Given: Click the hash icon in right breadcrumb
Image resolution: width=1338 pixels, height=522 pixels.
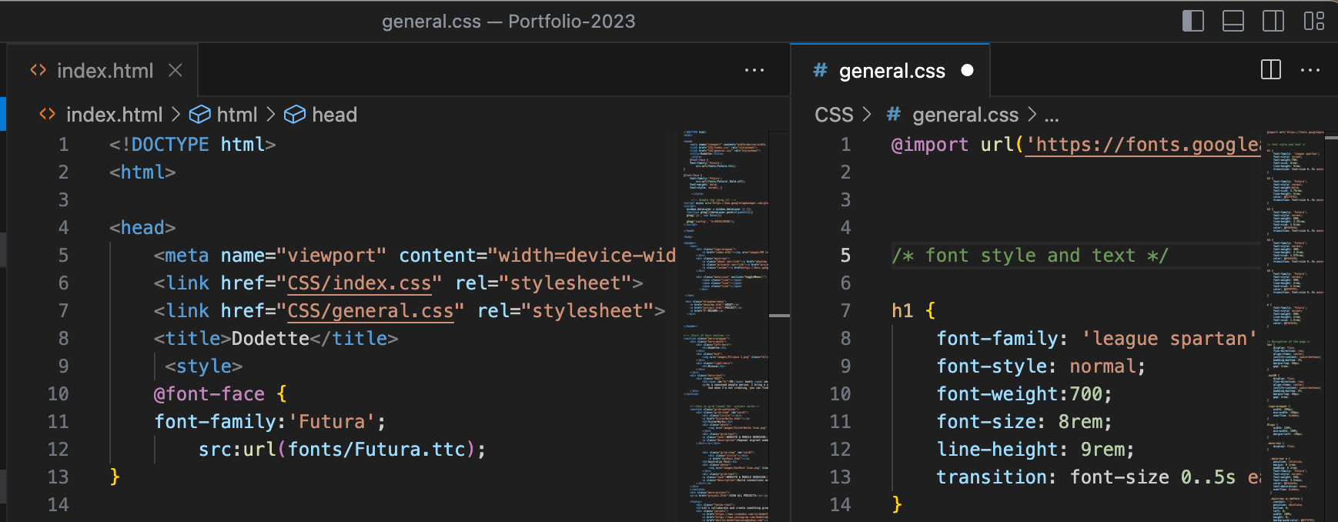Looking at the screenshot, I should (894, 115).
